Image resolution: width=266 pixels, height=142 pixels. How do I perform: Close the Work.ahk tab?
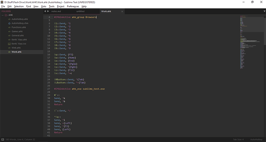[x=122, y=11]
